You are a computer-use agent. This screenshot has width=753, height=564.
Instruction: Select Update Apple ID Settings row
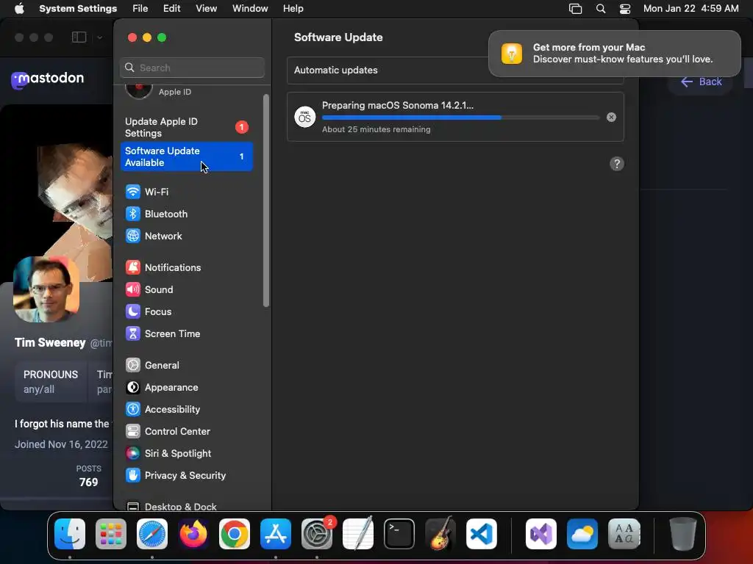186,128
